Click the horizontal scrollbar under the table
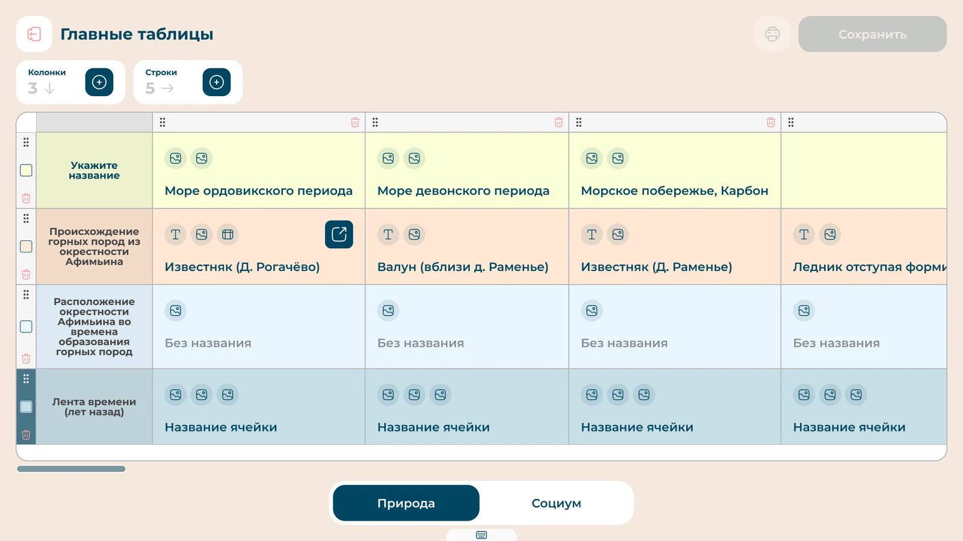963x541 pixels. coord(71,469)
